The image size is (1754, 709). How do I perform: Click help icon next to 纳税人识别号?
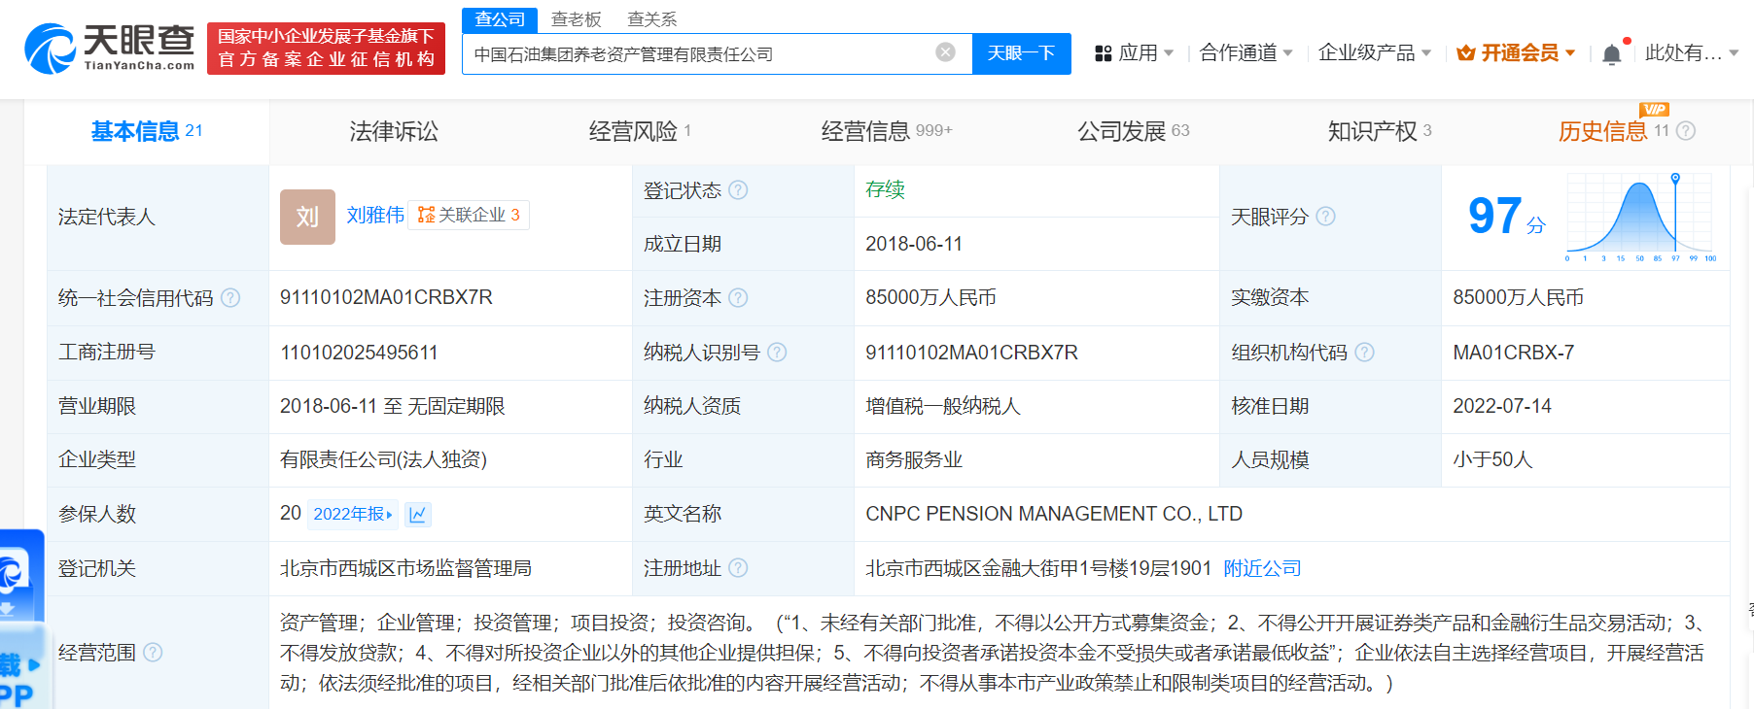(x=777, y=353)
